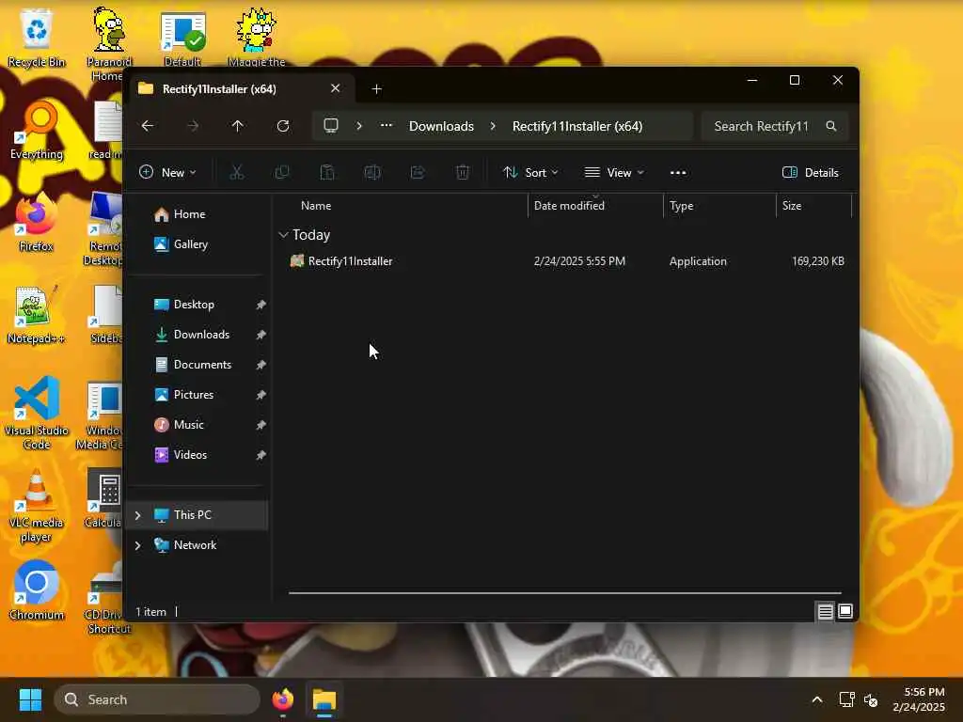
Task: Open the clock and date flyout
Action: coord(919,699)
